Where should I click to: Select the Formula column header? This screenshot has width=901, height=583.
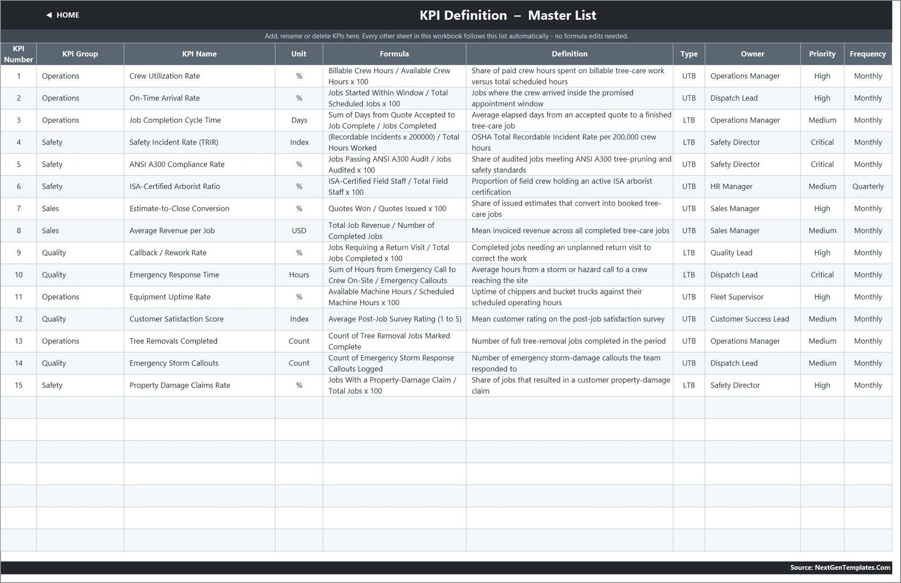(394, 54)
